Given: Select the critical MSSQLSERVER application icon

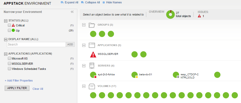Looking at the screenshot, I should tap(93, 54).
